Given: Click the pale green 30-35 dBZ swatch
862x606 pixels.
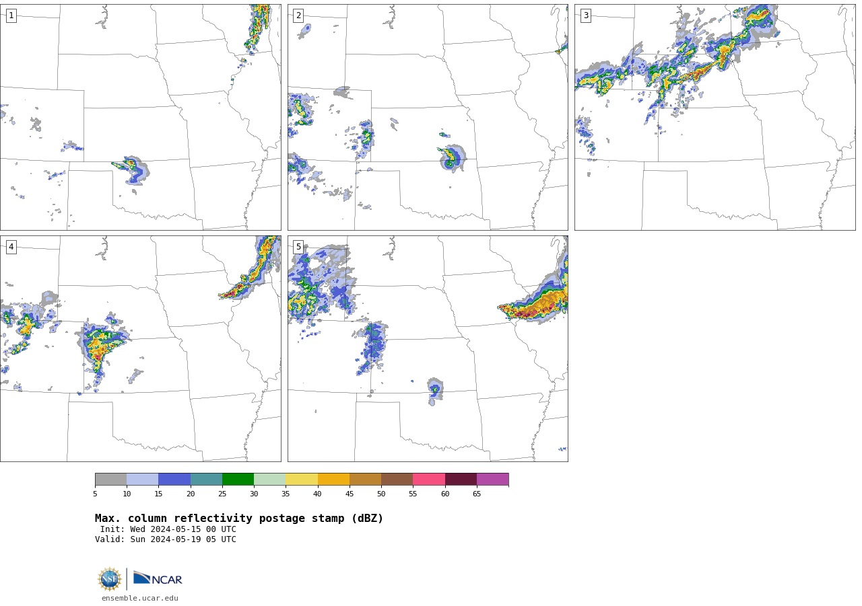Looking at the screenshot, I should pos(270,479).
